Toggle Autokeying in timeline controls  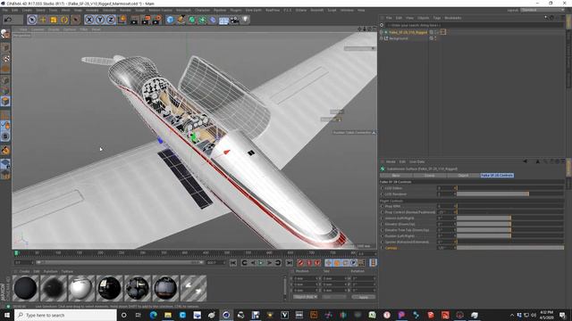[309, 262]
